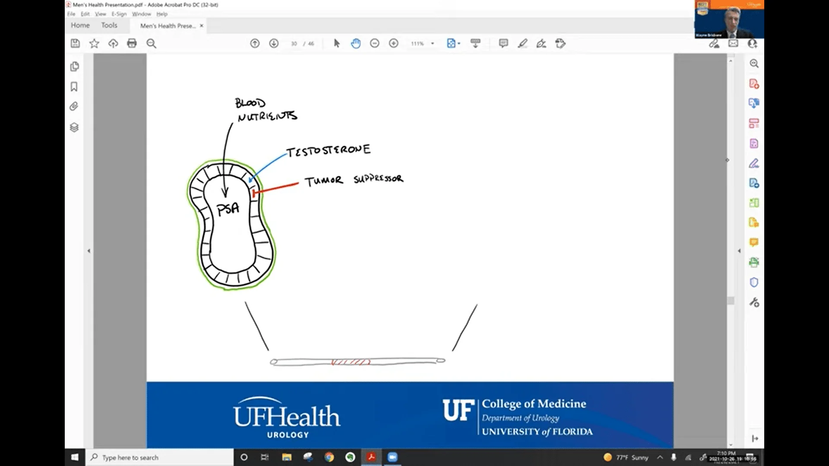Screen dimensions: 829x466
Task: Click the stamp tool icon
Action: 560,43
